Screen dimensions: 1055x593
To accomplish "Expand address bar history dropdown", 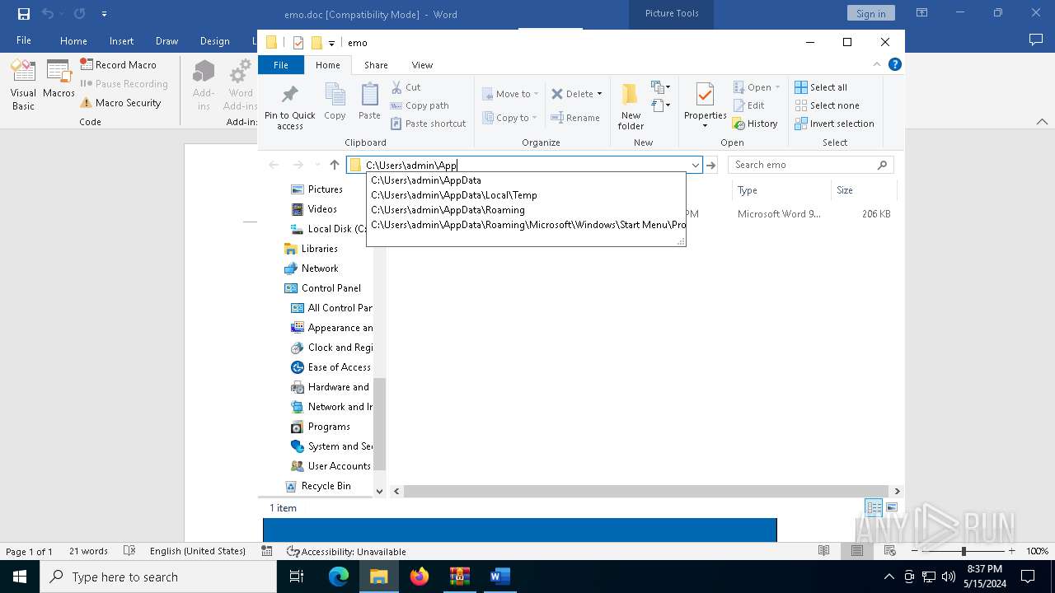I will [695, 165].
